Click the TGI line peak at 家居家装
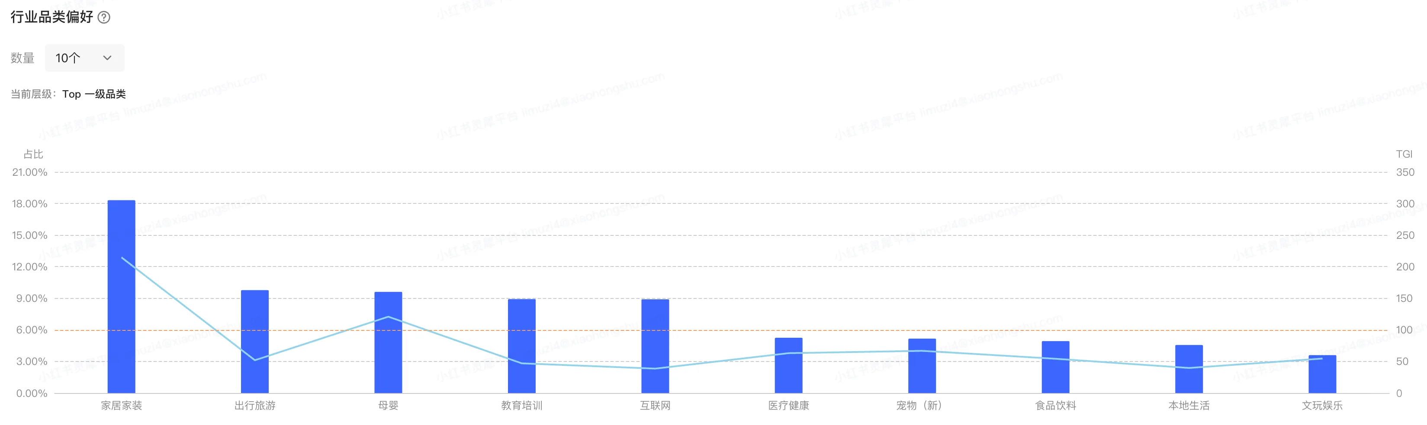The height and width of the screenshot is (425, 1427). point(121,257)
